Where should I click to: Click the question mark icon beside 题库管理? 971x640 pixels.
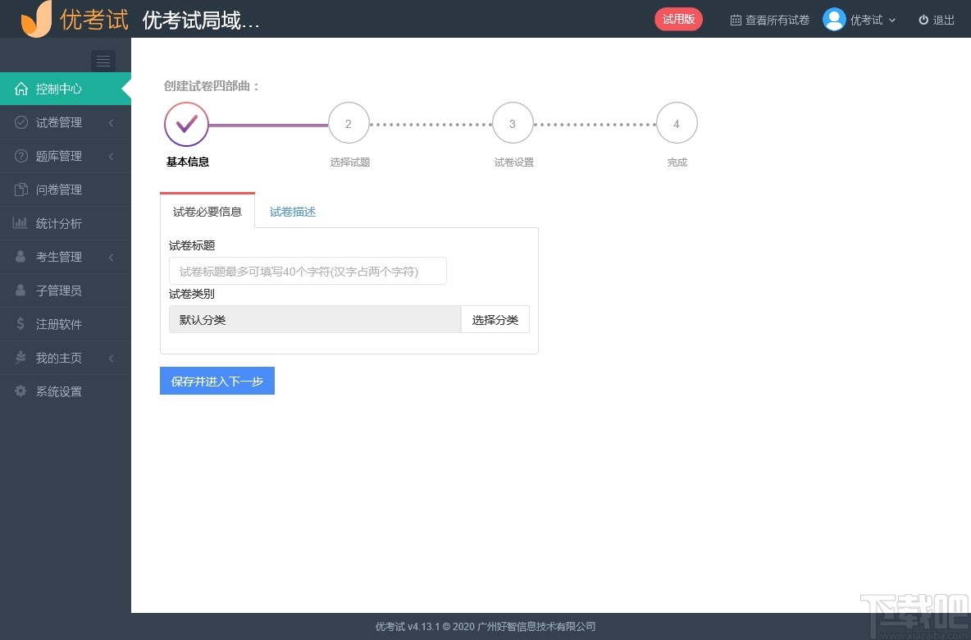tap(21, 156)
